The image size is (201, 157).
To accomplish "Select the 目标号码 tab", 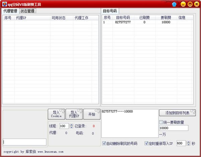I will [110, 11].
